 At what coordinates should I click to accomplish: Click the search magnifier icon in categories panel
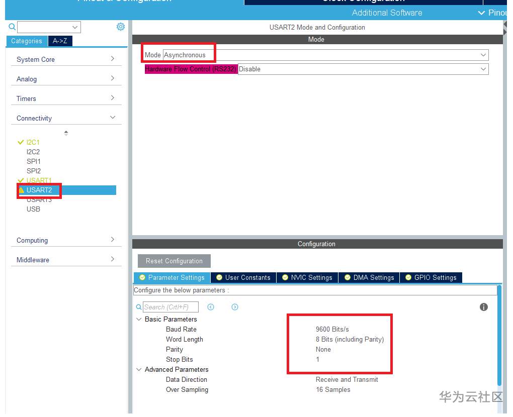click(12, 27)
